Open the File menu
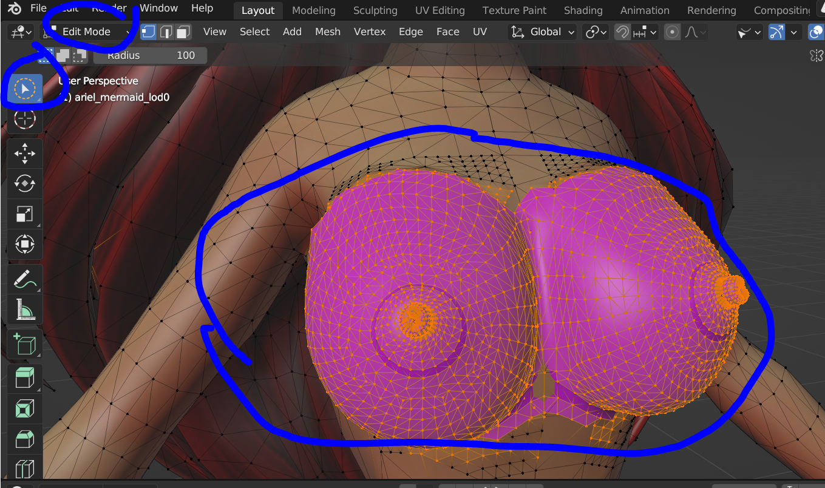This screenshot has width=825, height=488. 38,8
